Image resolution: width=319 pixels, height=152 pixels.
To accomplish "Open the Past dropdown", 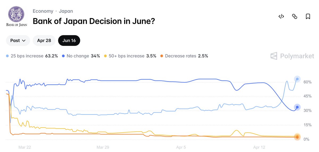I will pos(18,41).
